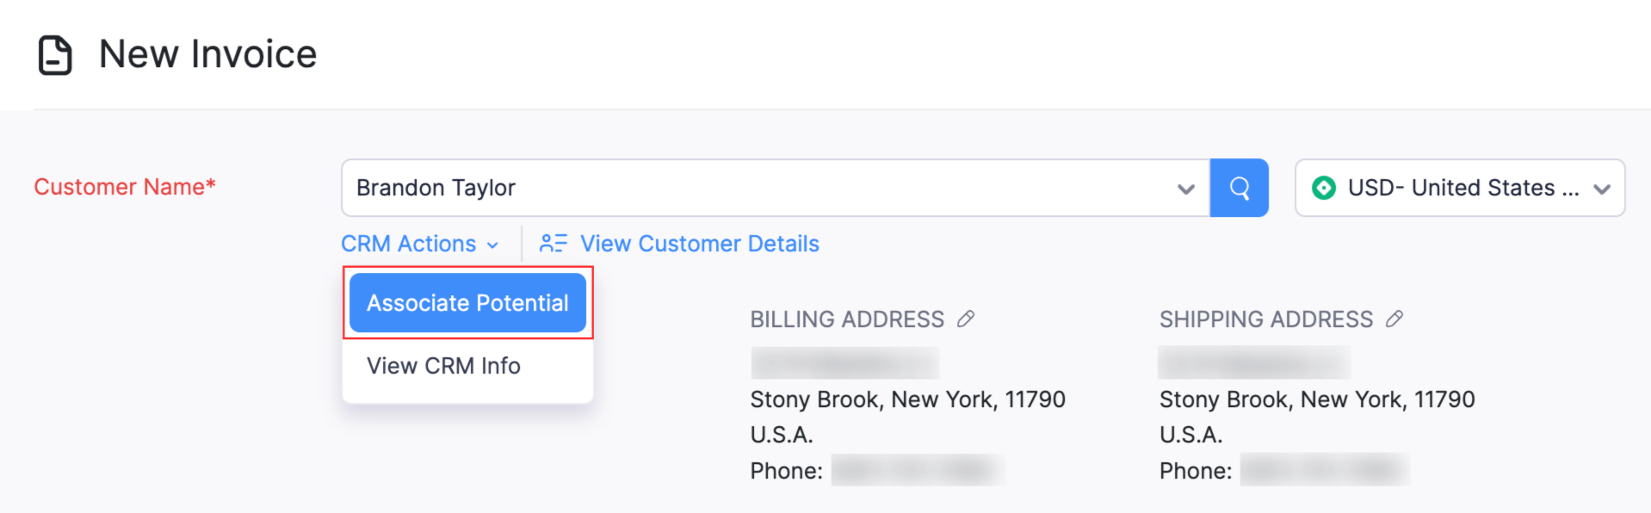Click the person icon beside View Customer Details
The width and height of the screenshot is (1651, 513).
tap(553, 243)
